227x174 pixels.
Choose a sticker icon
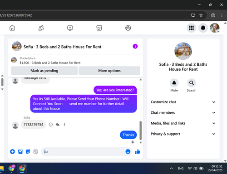click(28, 151)
